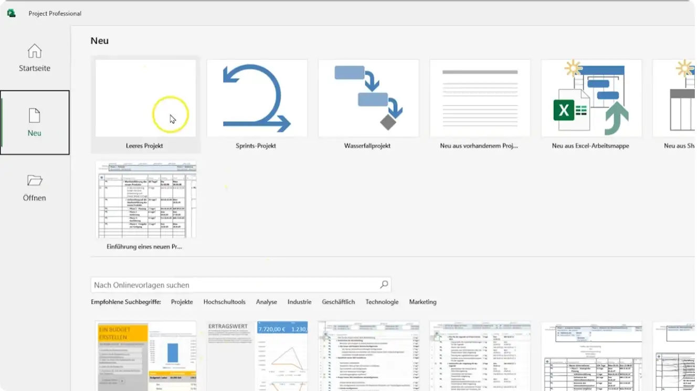Screen dimensions: 698x391
Task: Select Neu aus vorhandenem Projekt template
Action: pos(480,98)
